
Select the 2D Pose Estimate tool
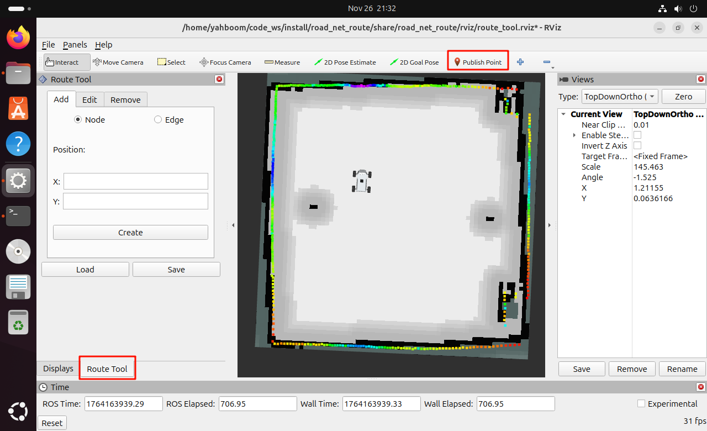coord(345,62)
